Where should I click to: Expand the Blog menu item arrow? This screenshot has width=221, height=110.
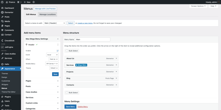(x=116, y=78)
